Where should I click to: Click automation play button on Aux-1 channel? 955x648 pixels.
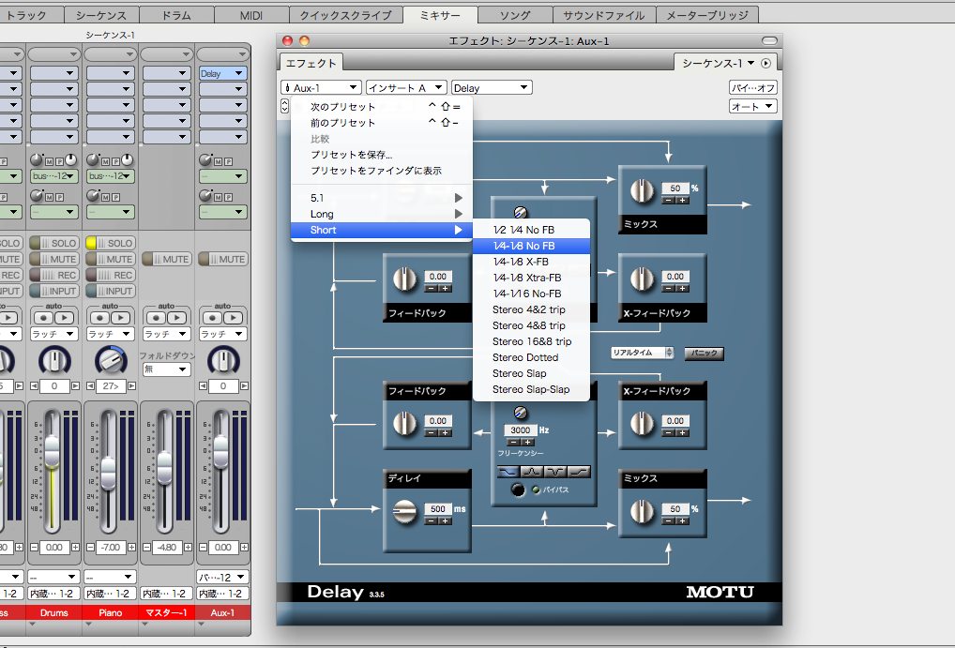pyautogui.click(x=234, y=318)
